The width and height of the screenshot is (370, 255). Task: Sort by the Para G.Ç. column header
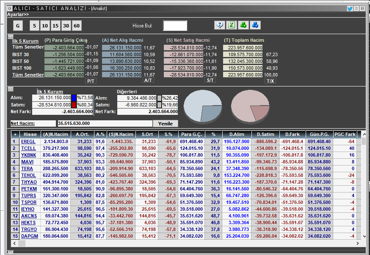pos(191,134)
